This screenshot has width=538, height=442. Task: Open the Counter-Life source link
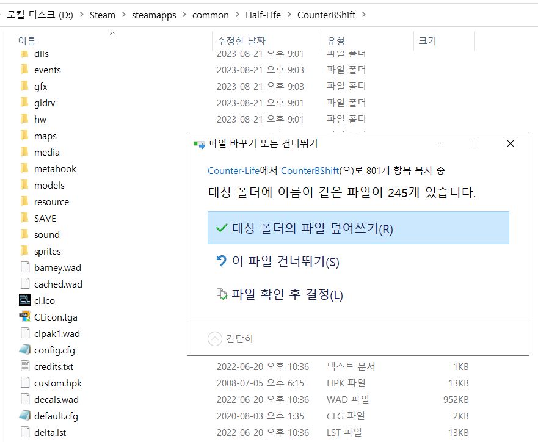coord(234,170)
